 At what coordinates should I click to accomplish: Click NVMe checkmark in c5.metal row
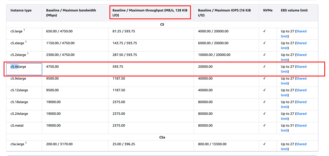coord(264,125)
